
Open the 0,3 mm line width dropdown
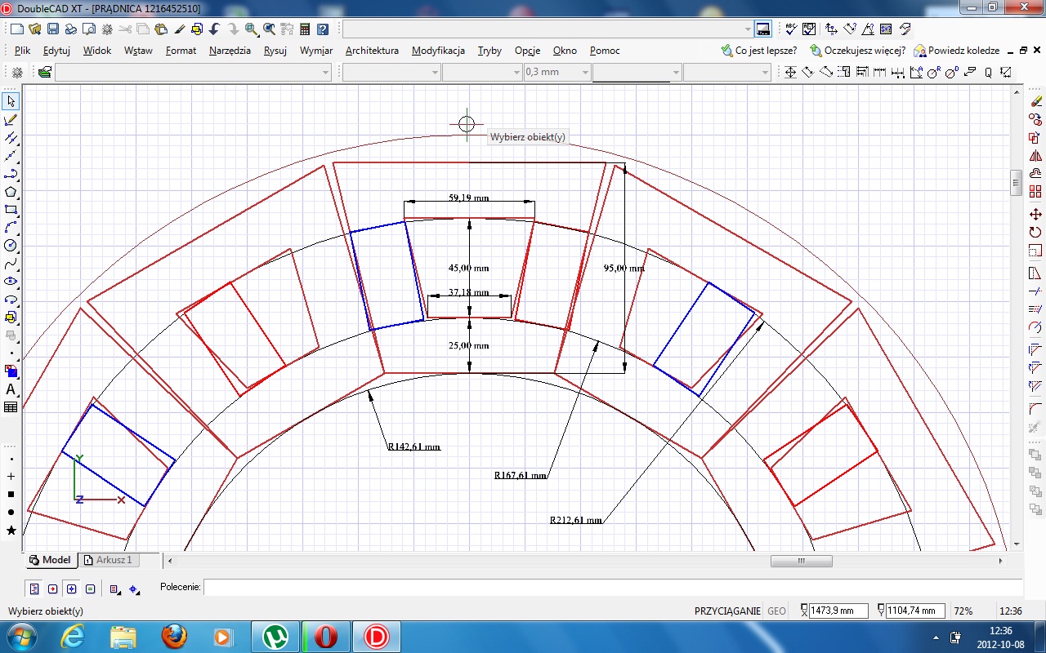[x=584, y=73]
